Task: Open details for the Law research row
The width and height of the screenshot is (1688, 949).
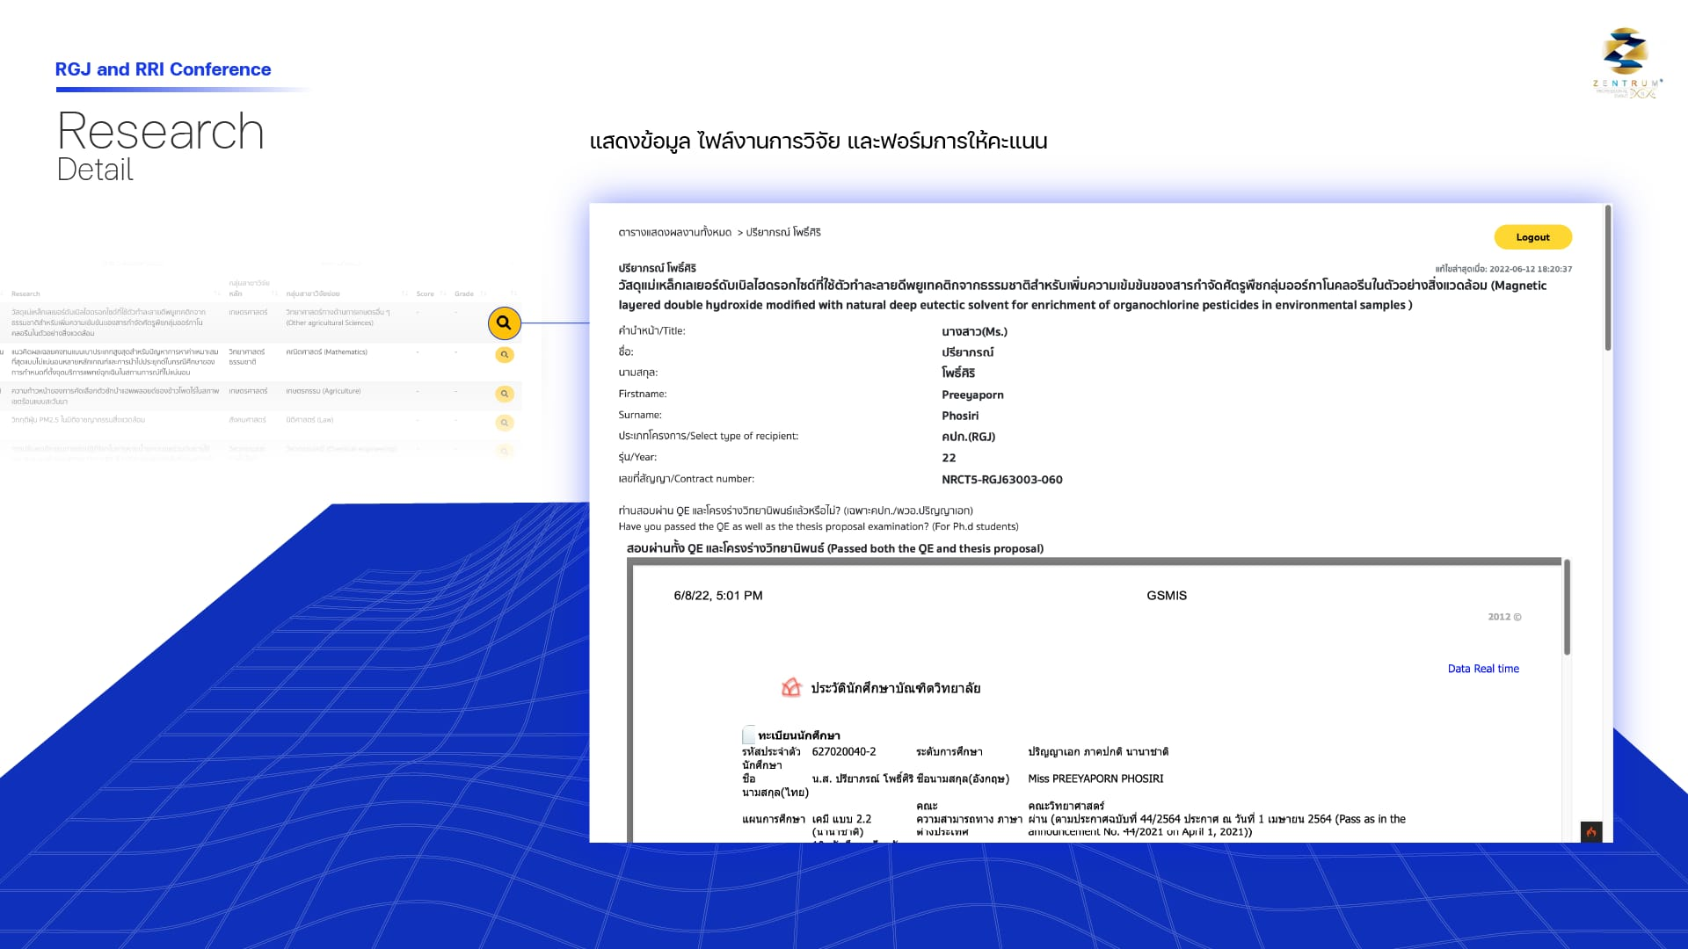Action: pos(504,423)
